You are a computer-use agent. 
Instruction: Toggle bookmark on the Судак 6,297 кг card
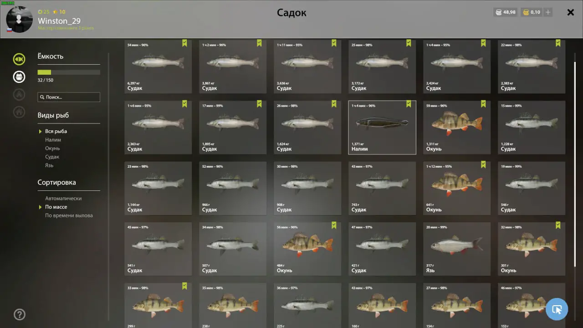[x=184, y=43]
